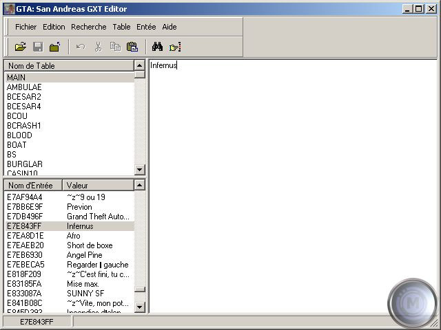The width and height of the screenshot is (441, 330).
Task: Click the Valeur column header
Action: pyautogui.click(x=96, y=186)
